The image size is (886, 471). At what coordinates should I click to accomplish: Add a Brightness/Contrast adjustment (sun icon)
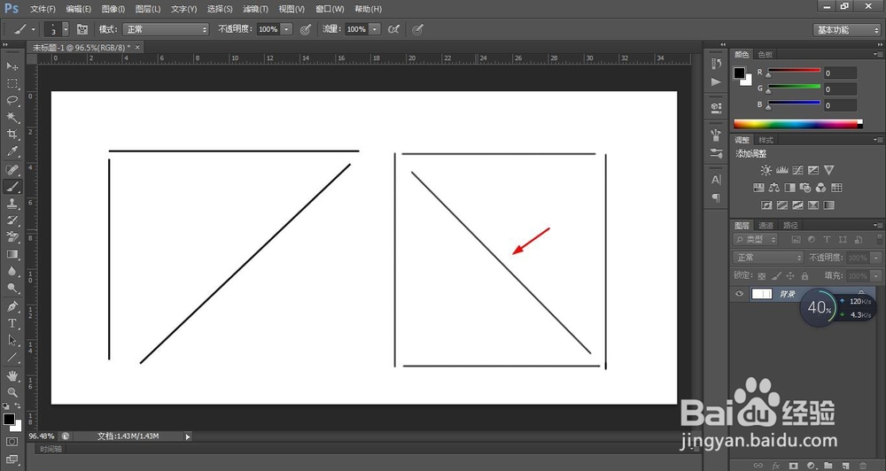coord(766,170)
